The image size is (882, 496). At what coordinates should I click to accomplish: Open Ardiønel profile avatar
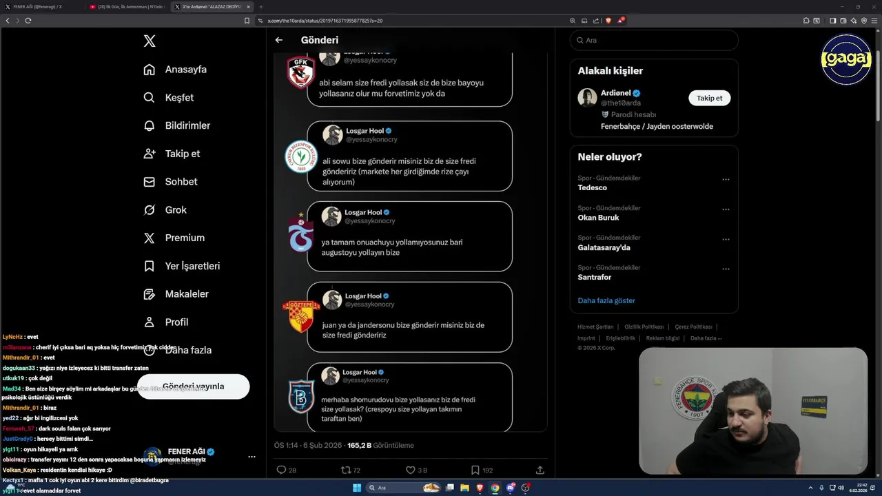click(587, 98)
